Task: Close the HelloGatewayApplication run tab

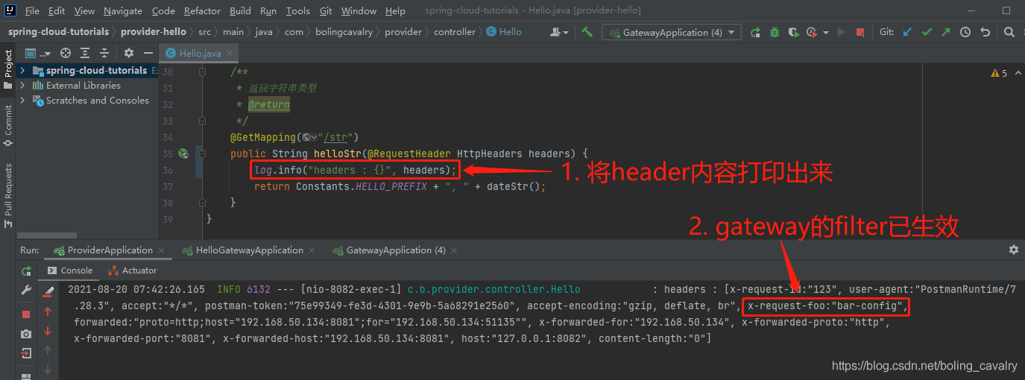Action: point(312,250)
